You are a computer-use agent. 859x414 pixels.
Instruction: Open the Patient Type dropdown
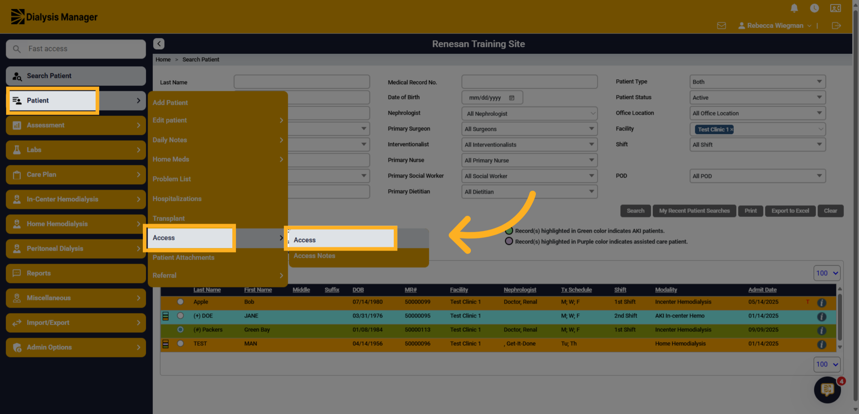tap(757, 82)
